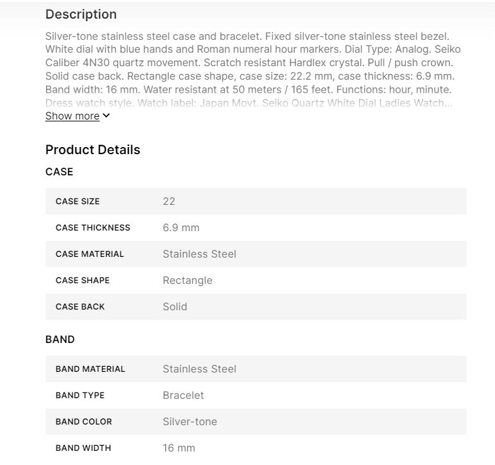The image size is (495, 465).
Task: Select the BAND WIDTH row label
Action: click(x=83, y=448)
